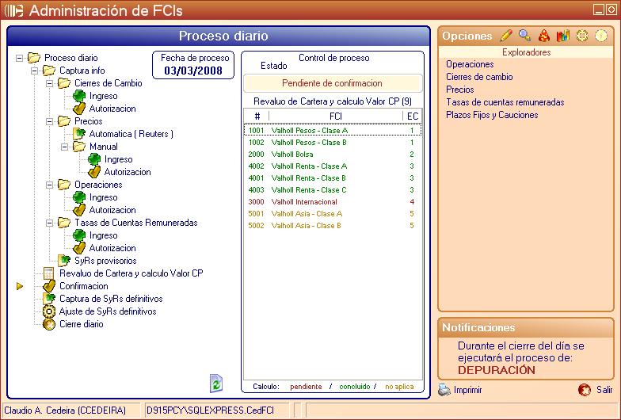This screenshot has height=420, width=621.
Task: Click the EC column header
Action: point(412,116)
